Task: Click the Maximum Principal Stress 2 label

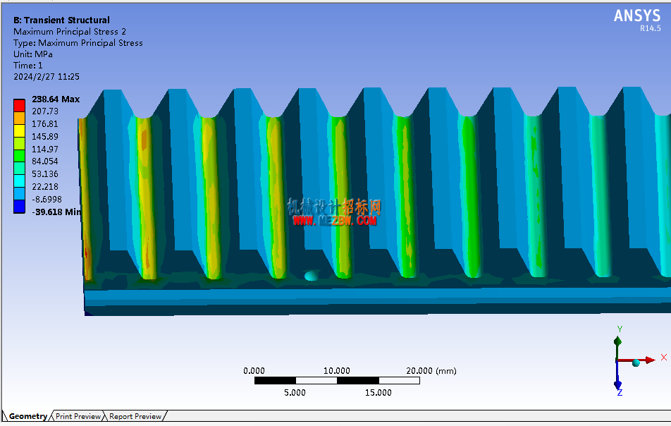Action: coord(70,32)
